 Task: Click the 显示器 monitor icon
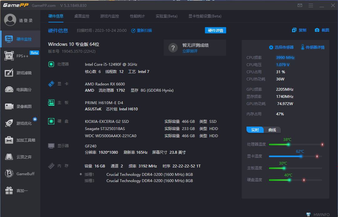tap(51, 146)
